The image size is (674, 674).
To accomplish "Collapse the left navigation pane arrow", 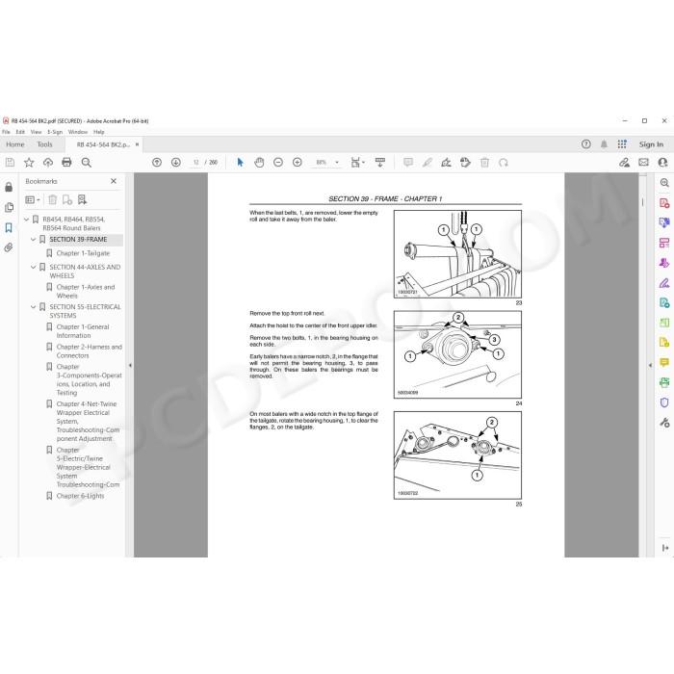I will pos(130,365).
